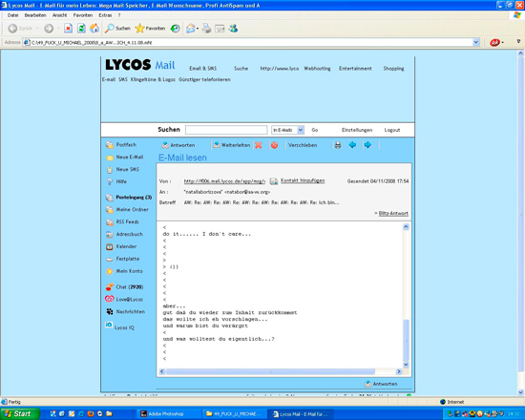Viewport: 525px width, 420px height.
Task: Click in the Suchen search input field
Action: (x=226, y=130)
